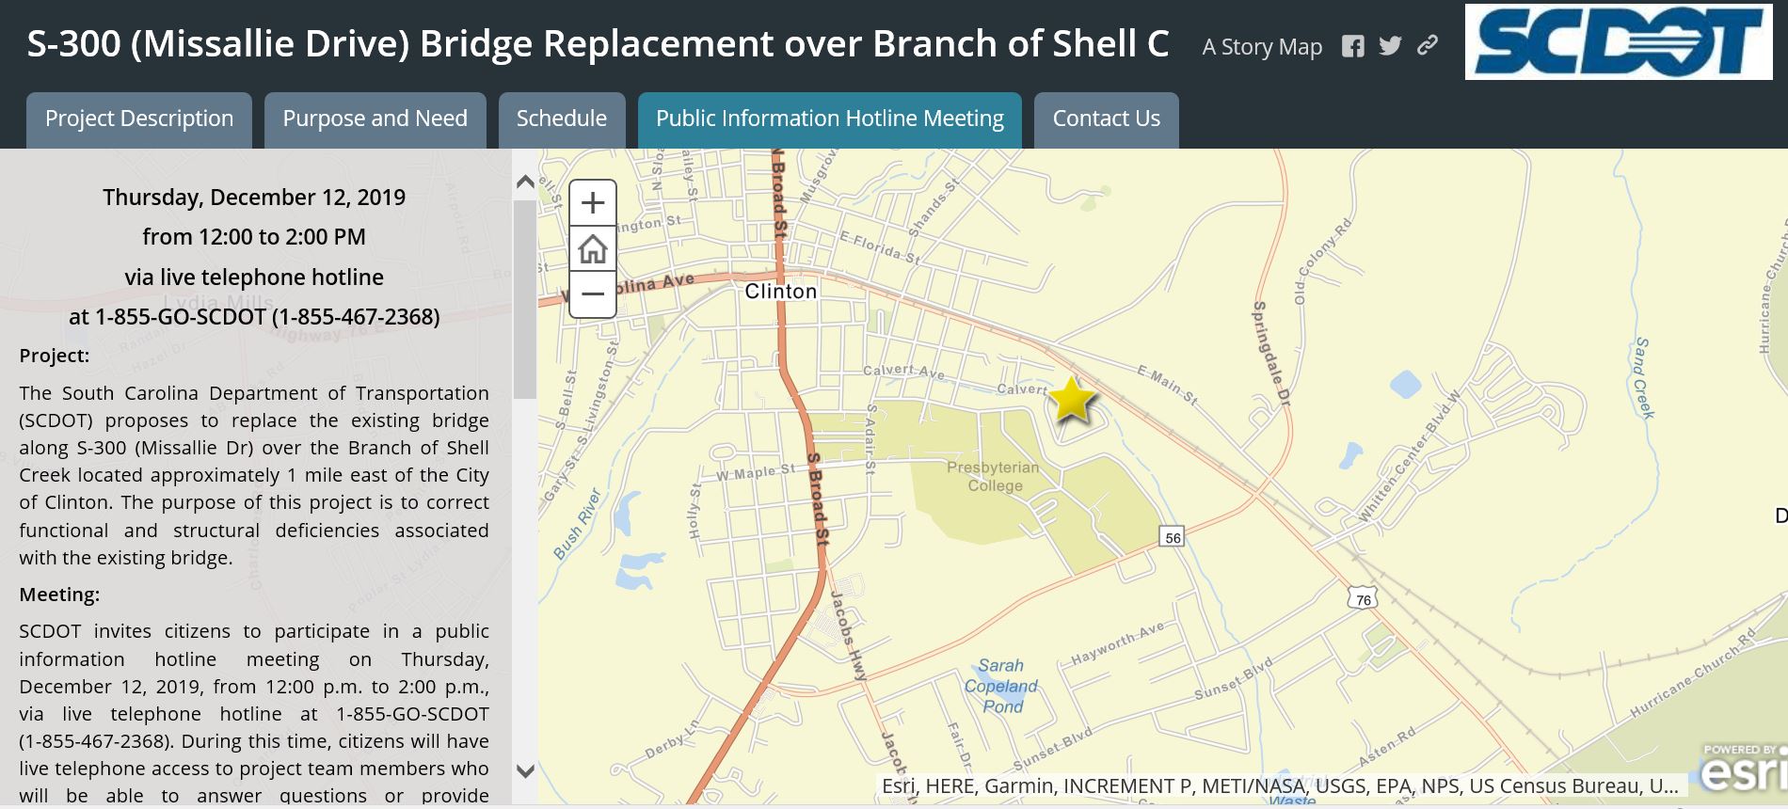Viewport: 1788px width, 809px height.
Task: Click the yellow star project marker
Action: (1072, 400)
